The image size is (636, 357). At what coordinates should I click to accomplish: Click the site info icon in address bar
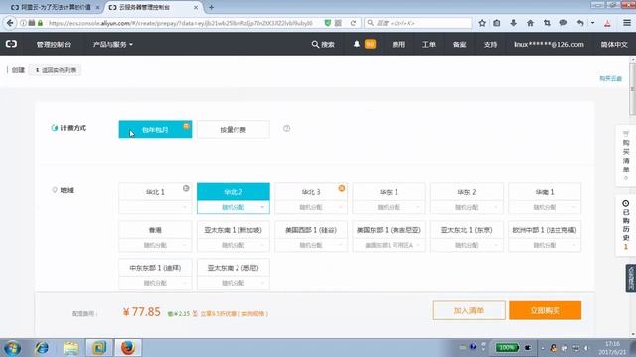pos(23,23)
